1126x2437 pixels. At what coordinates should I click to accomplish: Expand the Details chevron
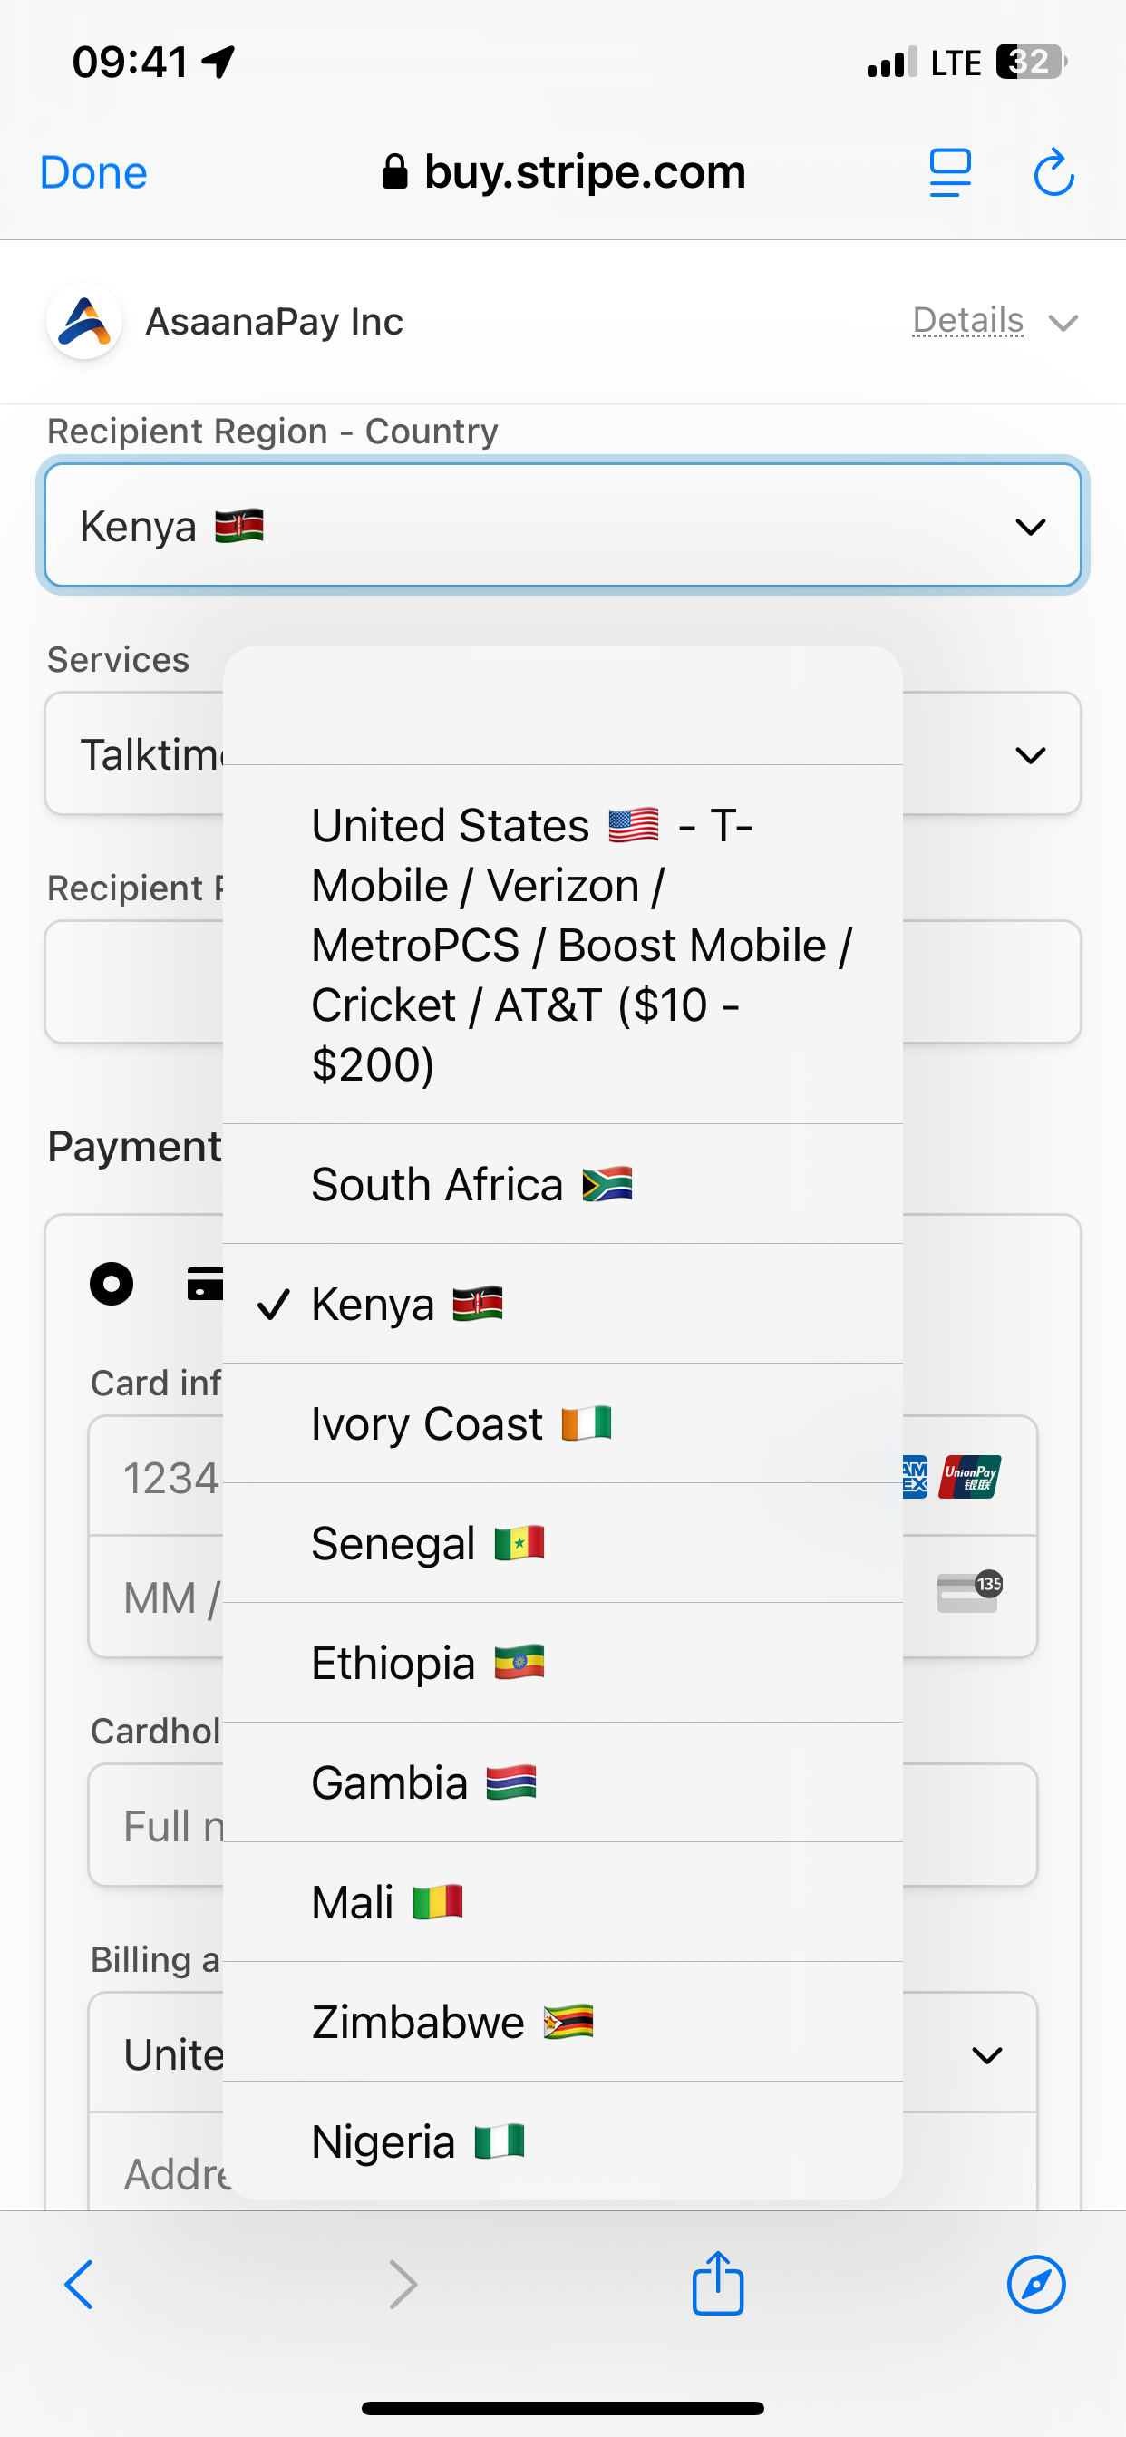[x=1063, y=324]
